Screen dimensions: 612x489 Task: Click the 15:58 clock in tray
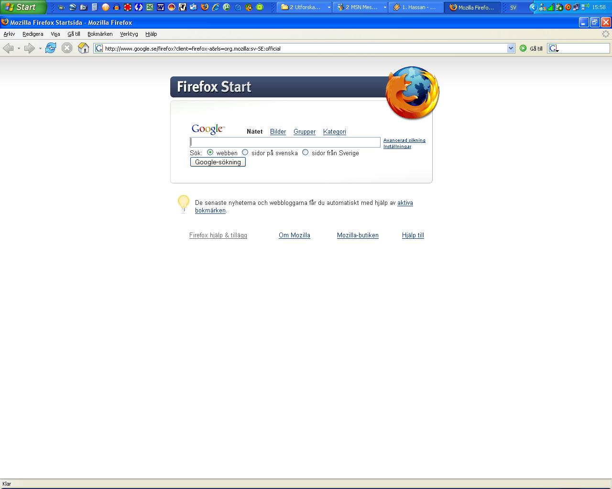[599, 7]
